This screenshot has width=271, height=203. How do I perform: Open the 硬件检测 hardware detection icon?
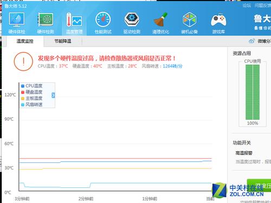click(46, 23)
